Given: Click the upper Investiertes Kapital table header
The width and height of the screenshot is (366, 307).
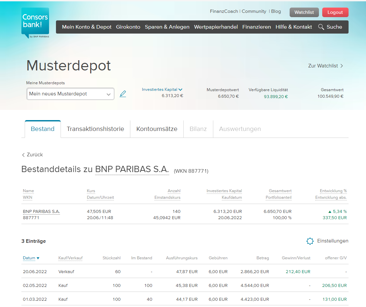Looking at the screenshot, I should pos(224,191).
